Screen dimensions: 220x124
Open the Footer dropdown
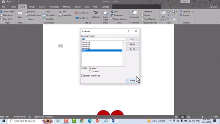tap(146, 15)
